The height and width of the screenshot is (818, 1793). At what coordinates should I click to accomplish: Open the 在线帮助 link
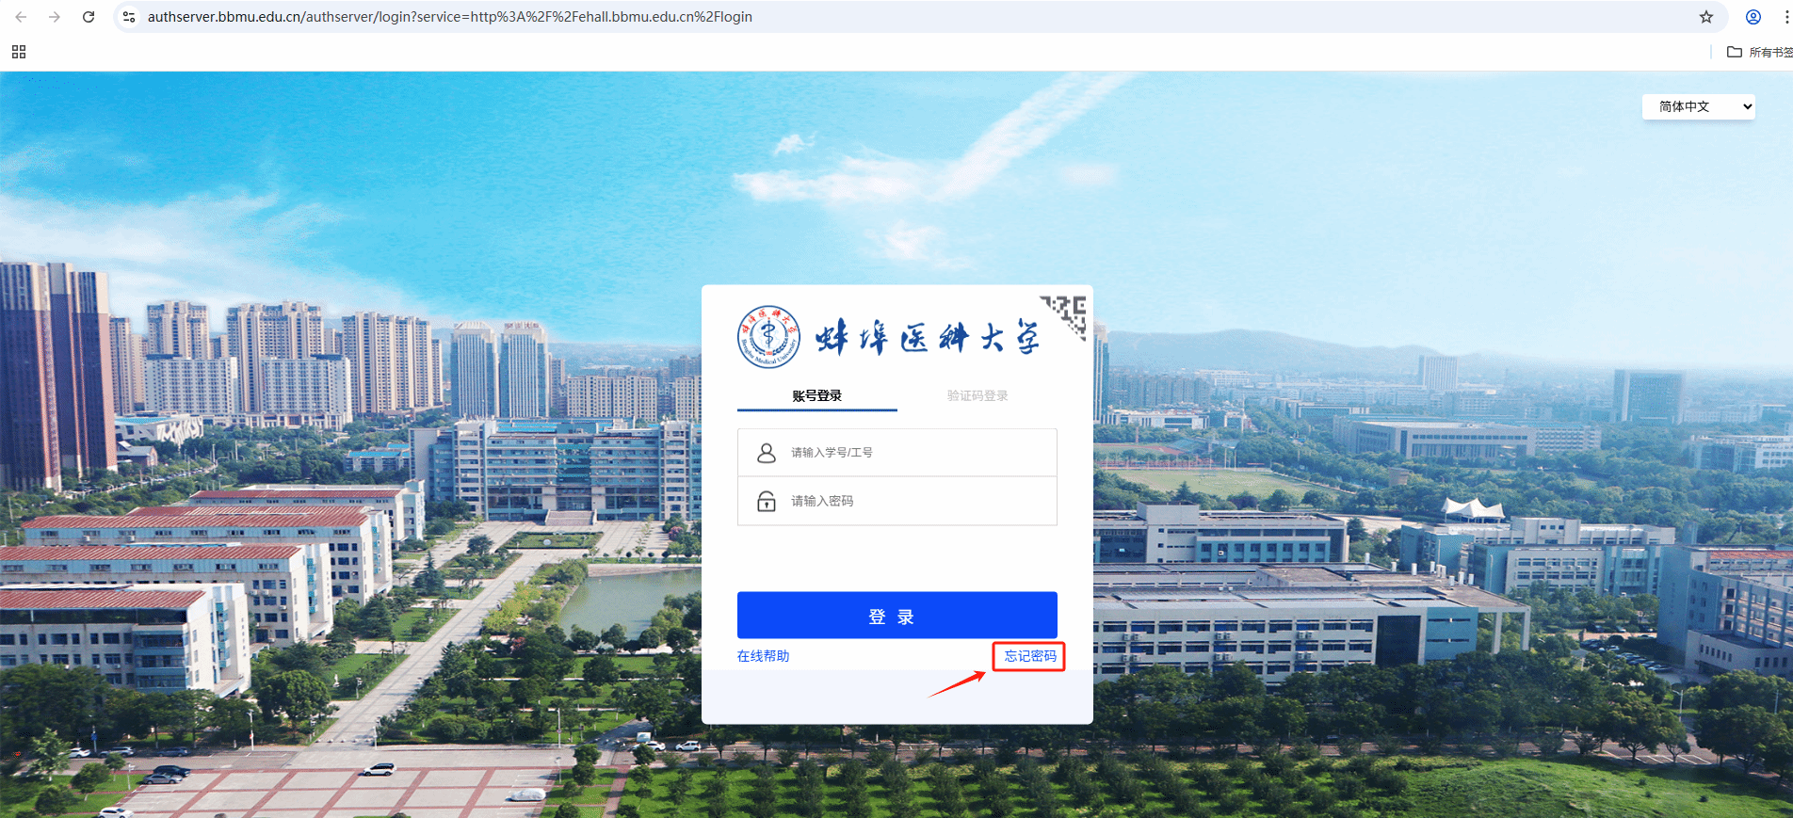[x=763, y=656]
